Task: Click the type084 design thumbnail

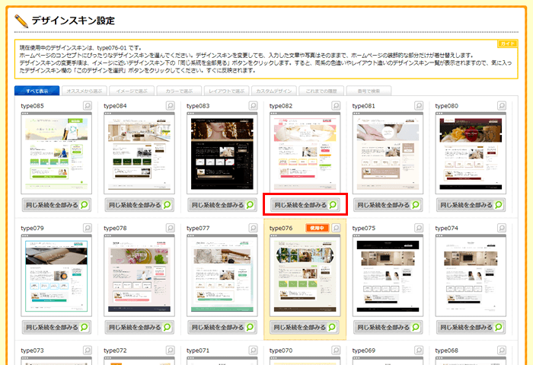Action: tap(139, 153)
